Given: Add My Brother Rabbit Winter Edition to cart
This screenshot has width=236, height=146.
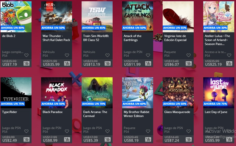Looking at the screenshot, I should pyautogui.click(x=148, y=140).
